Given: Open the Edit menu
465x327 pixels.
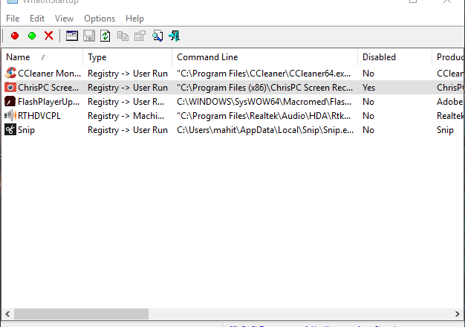Looking at the screenshot, I should coord(37,19).
